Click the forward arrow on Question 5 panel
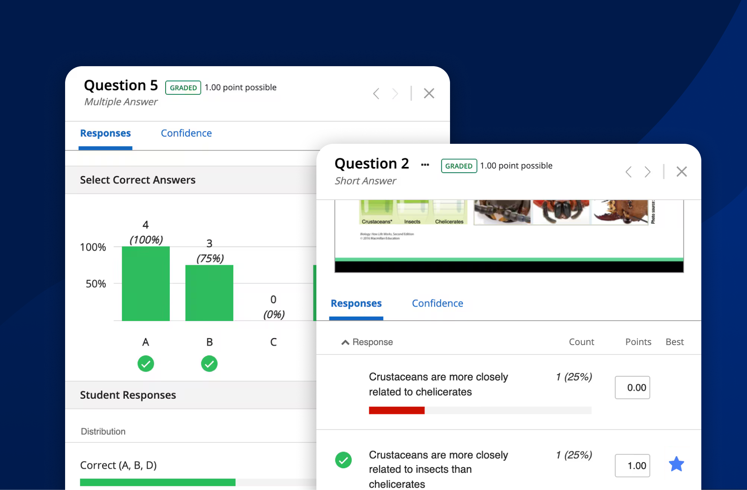This screenshot has width=747, height=490. pos(396,93)
